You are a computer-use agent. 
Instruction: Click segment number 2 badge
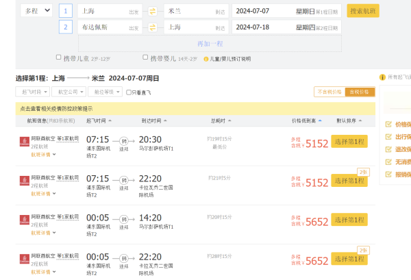point(66,27)
